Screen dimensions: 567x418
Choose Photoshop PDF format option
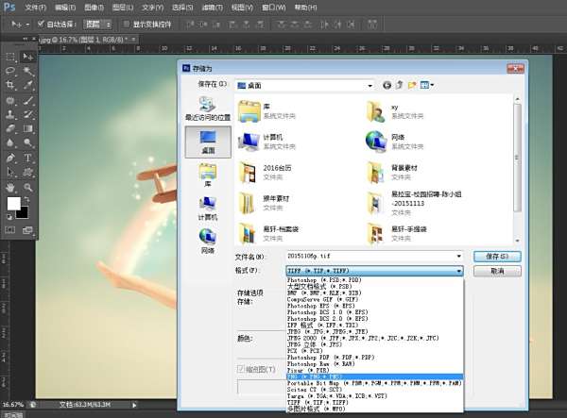pyautogui.click(x=374, y=358)
